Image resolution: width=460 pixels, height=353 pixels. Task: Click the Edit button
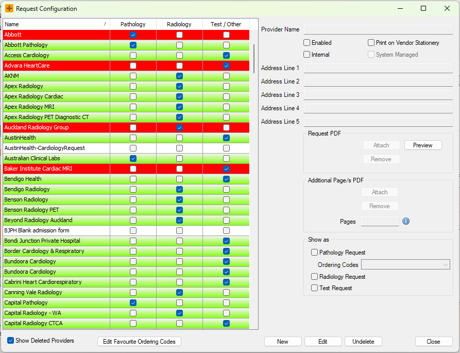tap(323, 342)
